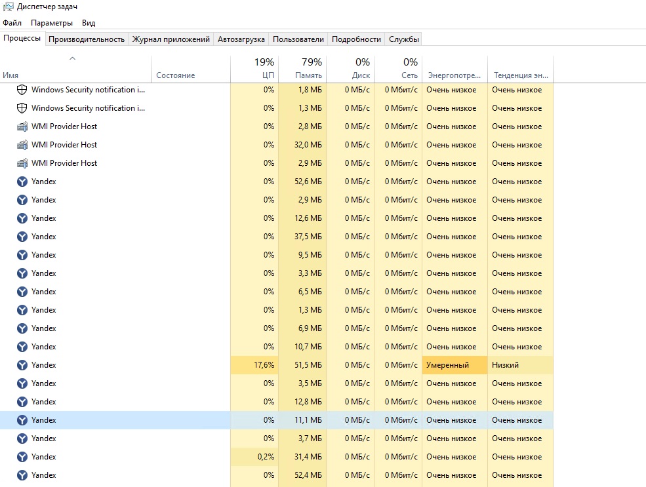Click the 31,4 МБ memory value

308,457
